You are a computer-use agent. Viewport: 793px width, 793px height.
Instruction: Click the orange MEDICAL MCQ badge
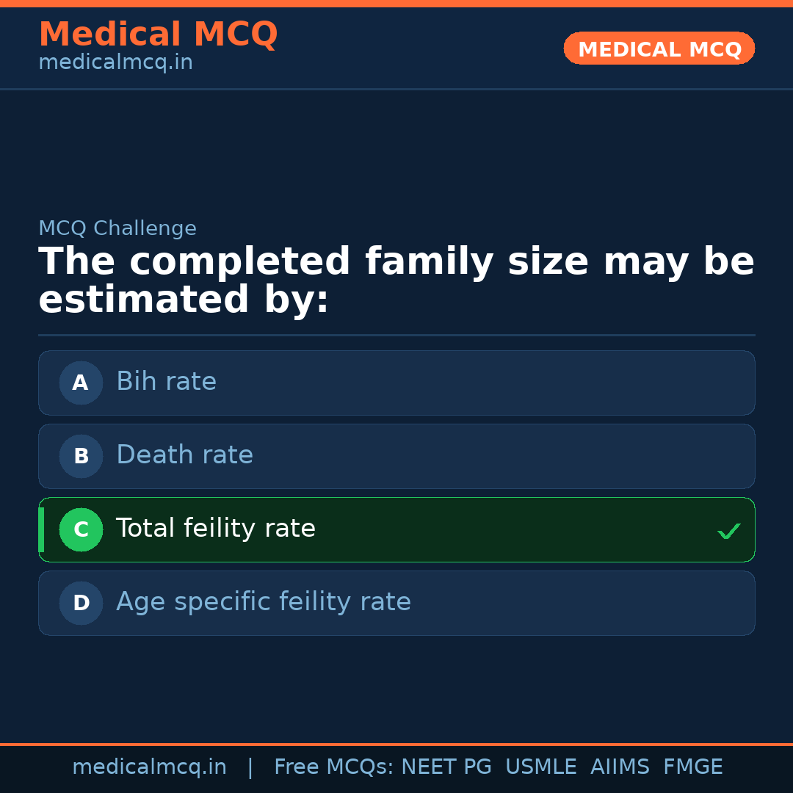(x=659, y=48)
